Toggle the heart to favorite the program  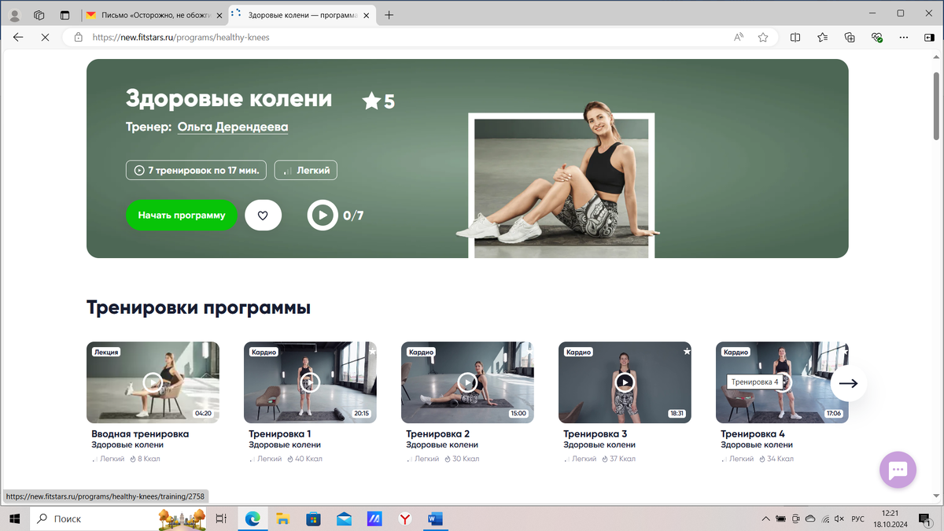pyautogui.click(x=263, y=215)
